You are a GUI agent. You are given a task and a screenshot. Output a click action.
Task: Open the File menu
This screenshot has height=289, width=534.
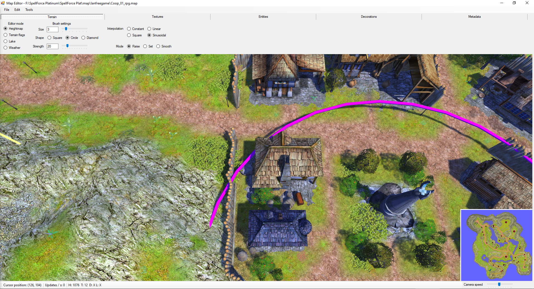pyautogui.click(x=7, y=10)
